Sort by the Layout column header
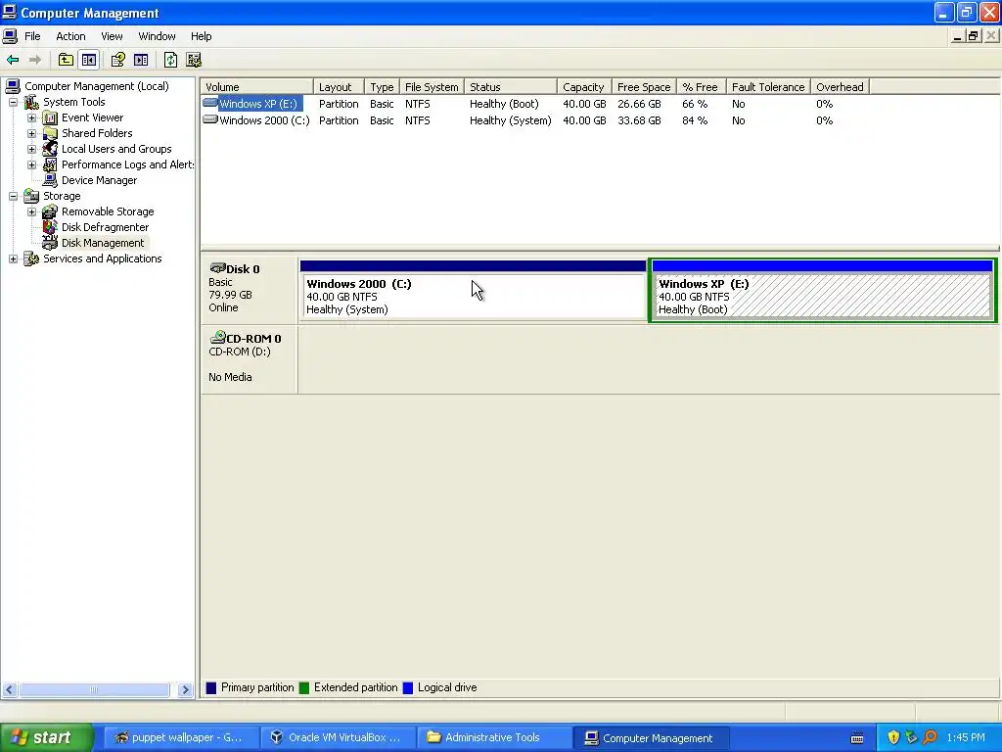Screen dimensions: 1002x752 (339, 87)
